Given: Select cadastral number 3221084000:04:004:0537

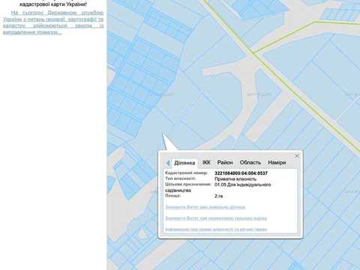Looking at the screenshot, I should point(241,173).
